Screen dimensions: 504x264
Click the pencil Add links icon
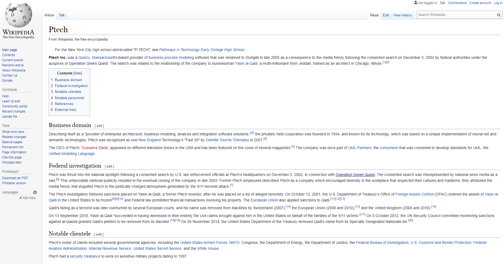[21, 198]
